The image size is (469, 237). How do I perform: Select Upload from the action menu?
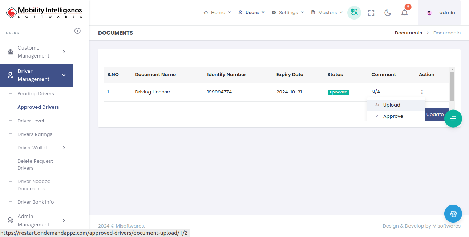point(392,105)
